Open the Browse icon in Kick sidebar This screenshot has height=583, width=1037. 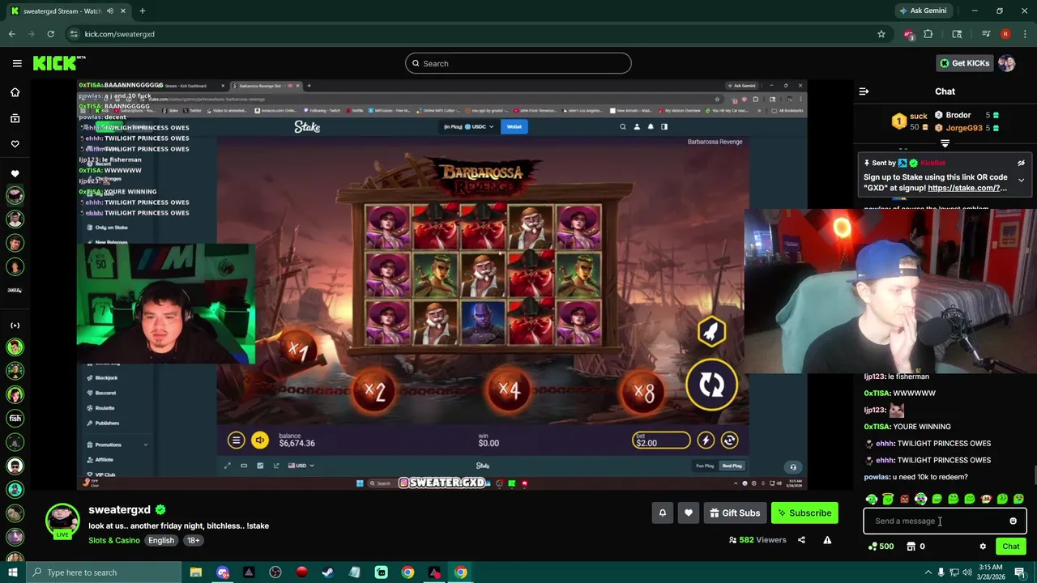pyautogui.click(x=15, y=118)
